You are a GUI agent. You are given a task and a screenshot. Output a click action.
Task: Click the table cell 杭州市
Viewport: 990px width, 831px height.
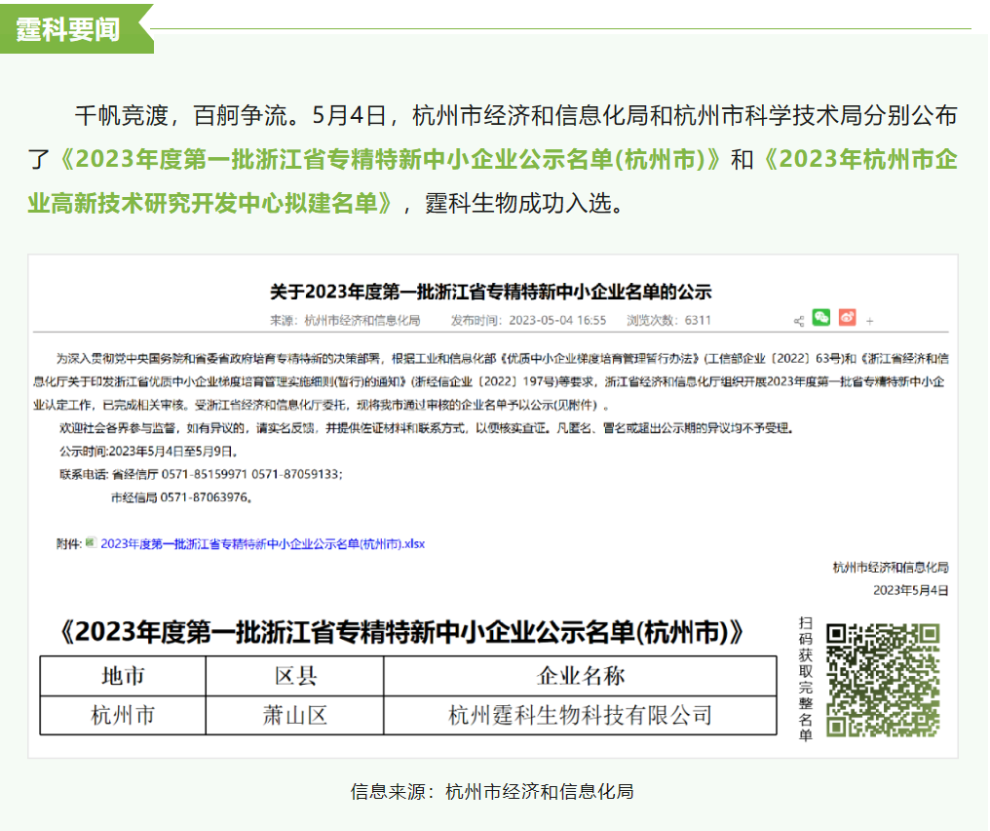pyautogui.click(x=123, y=716)
